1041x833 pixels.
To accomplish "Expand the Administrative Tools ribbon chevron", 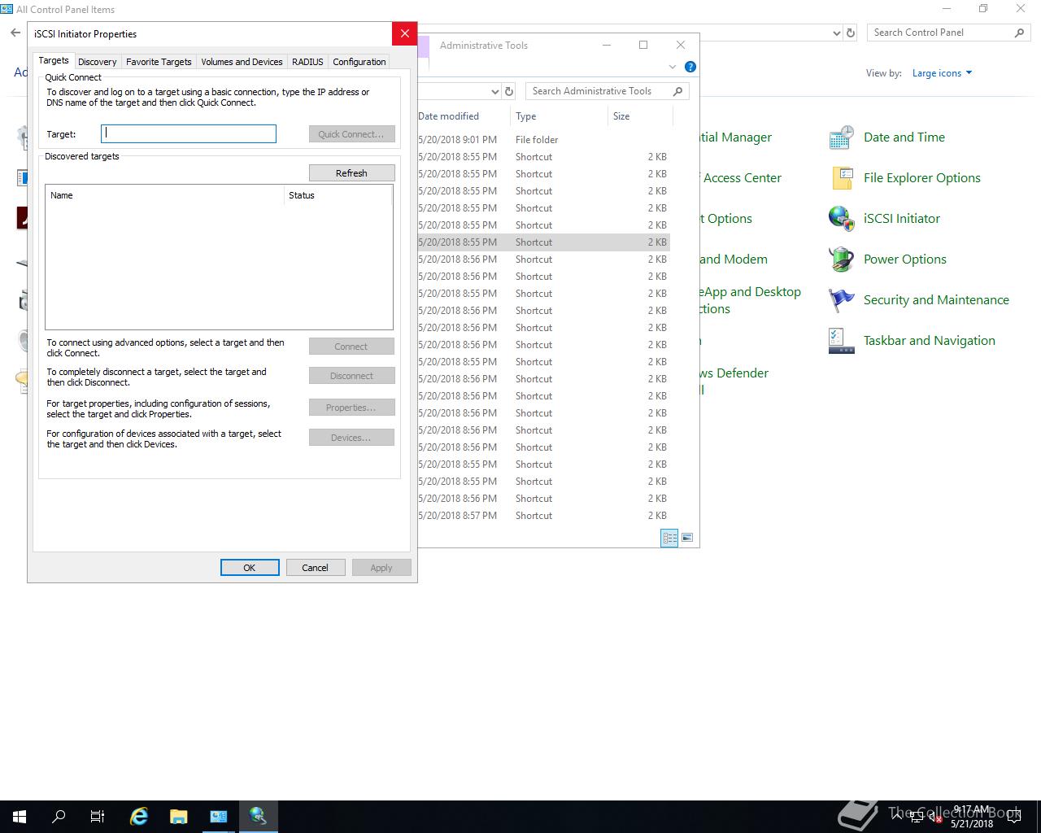I will click(x=672, y=67).
